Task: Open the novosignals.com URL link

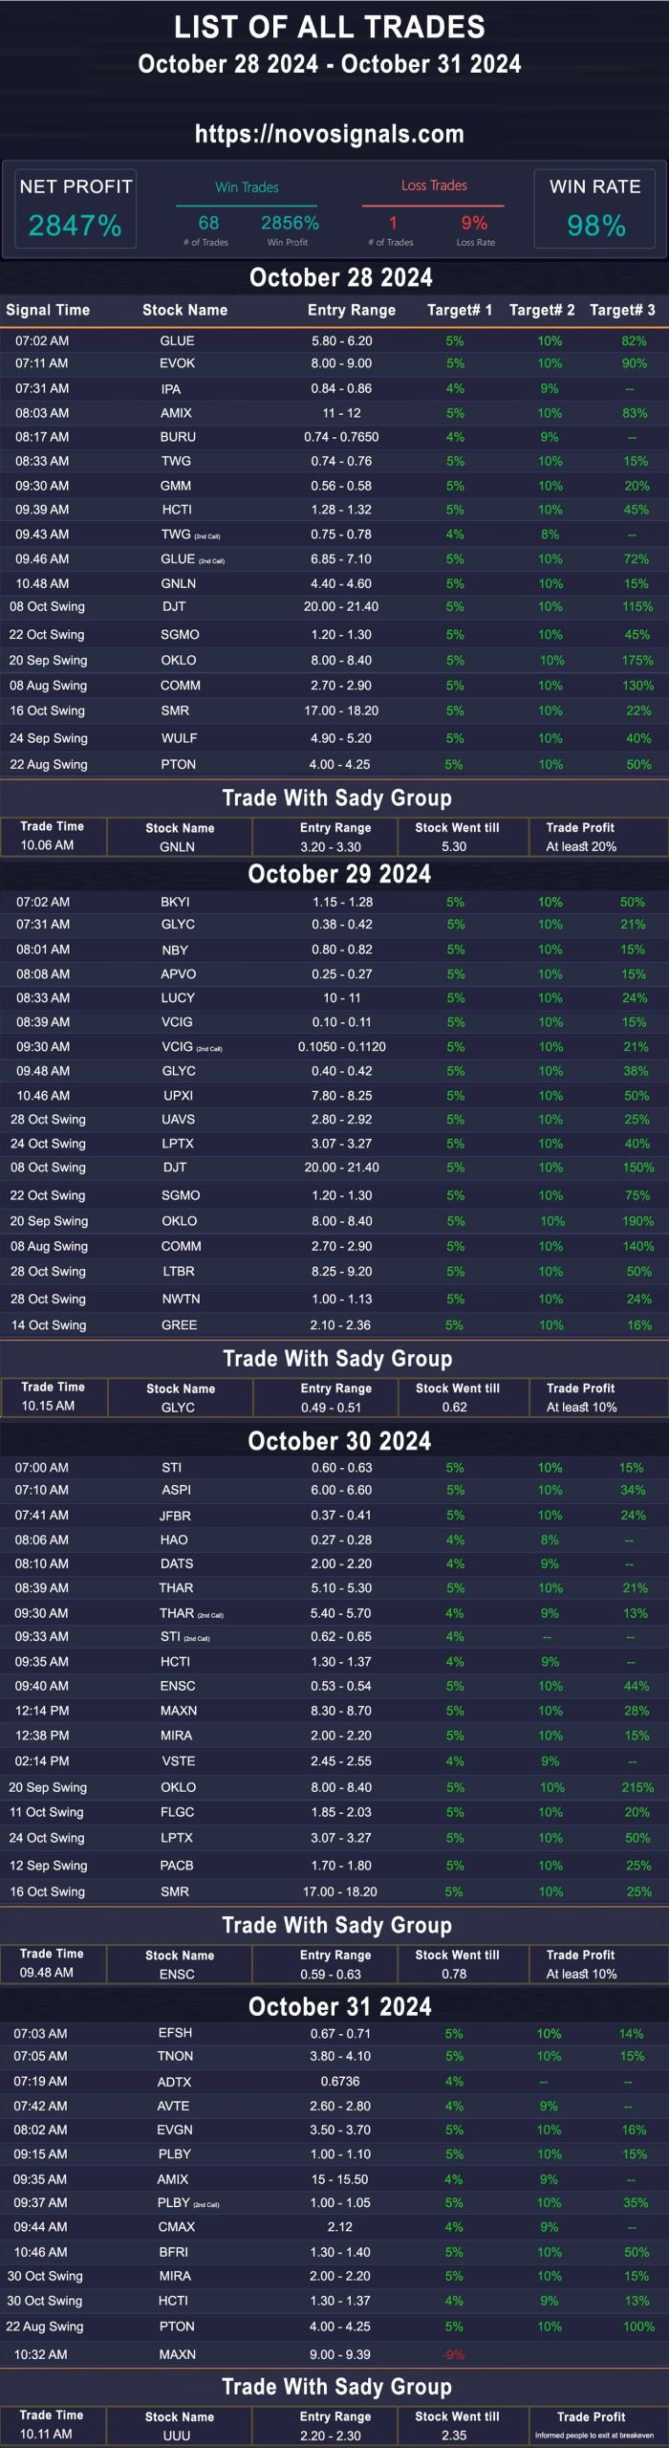Action: coord(330,134)
